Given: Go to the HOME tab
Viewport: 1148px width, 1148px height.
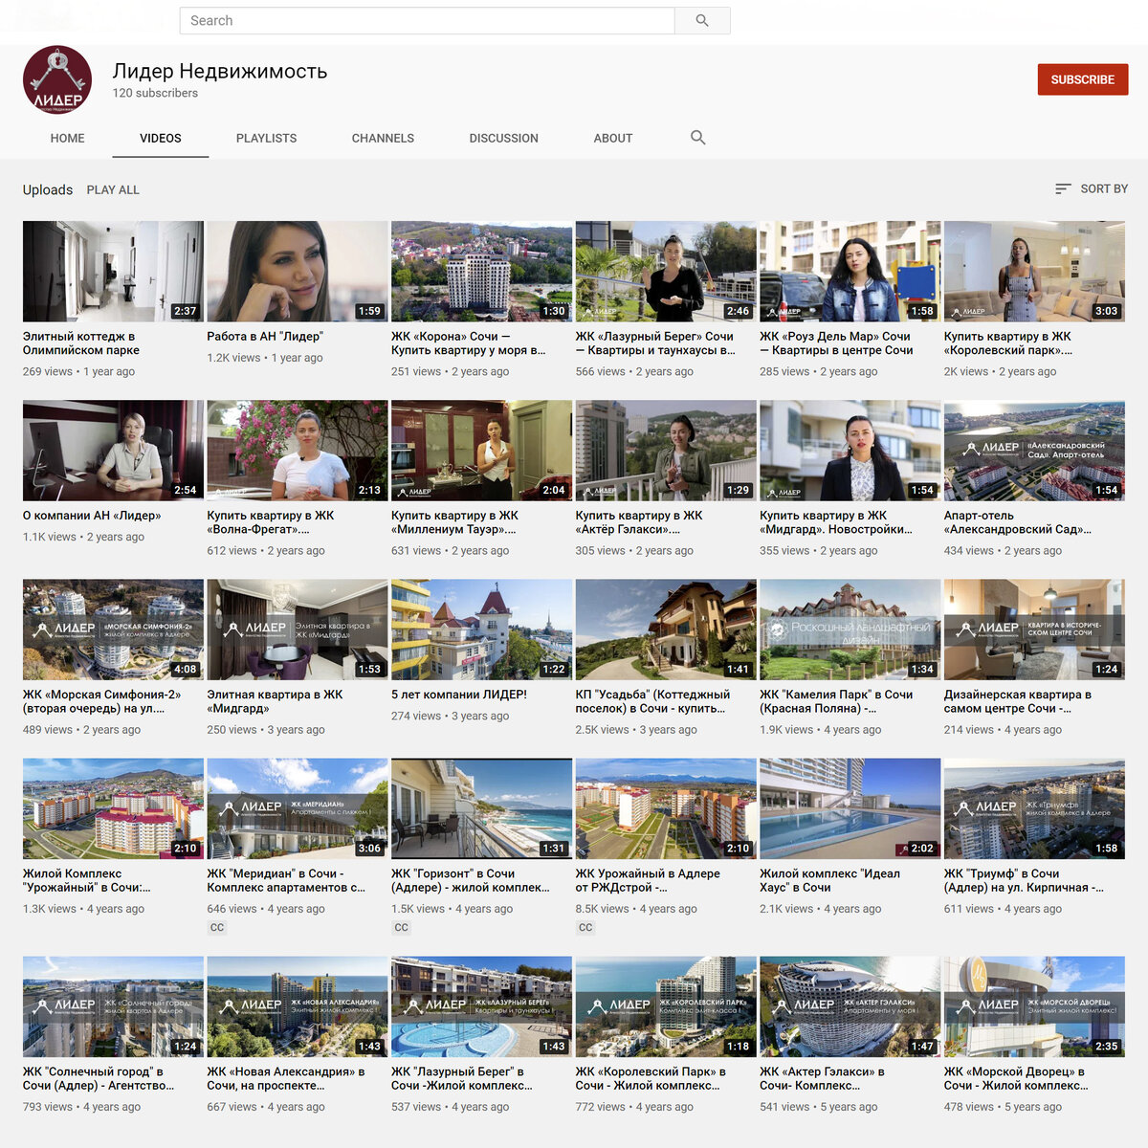Looking at the screenshot, I should 68,138.
